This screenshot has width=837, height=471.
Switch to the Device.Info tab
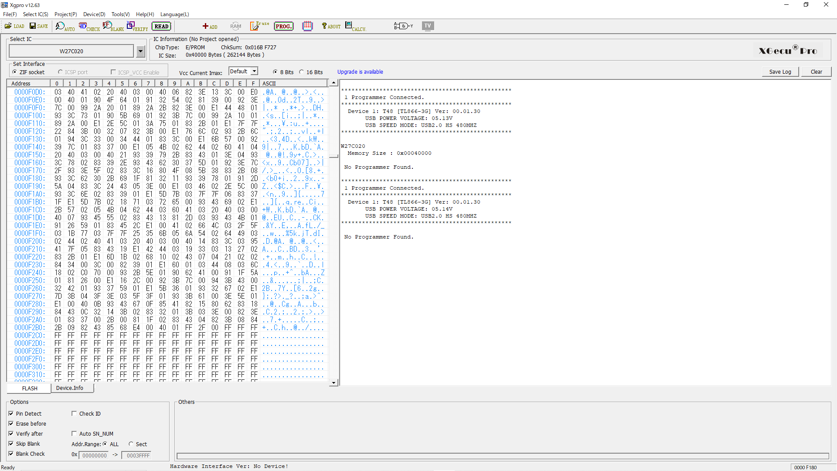coord(70,388)
